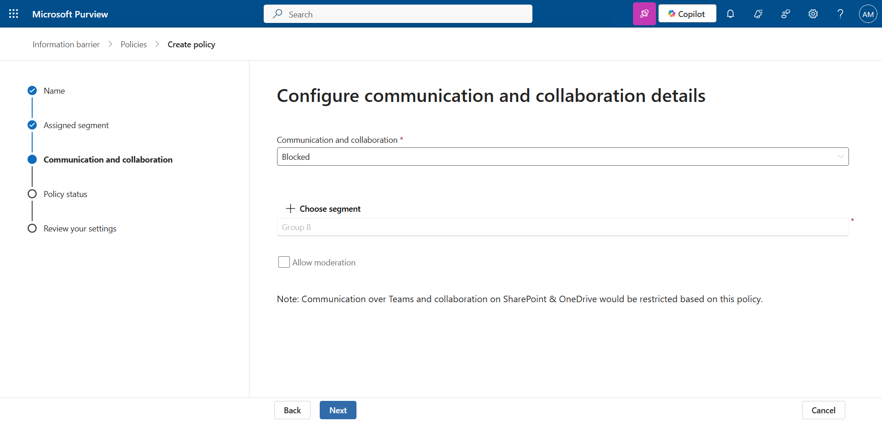This screenshot has width=882, height=422.
Task: Select the Review your settings step
Action: point(80,229)
